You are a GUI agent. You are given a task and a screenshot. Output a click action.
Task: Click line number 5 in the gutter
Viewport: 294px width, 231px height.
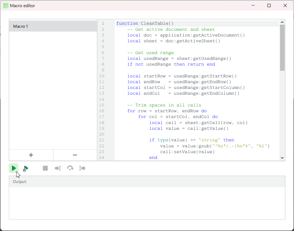(x=103, y=47)
